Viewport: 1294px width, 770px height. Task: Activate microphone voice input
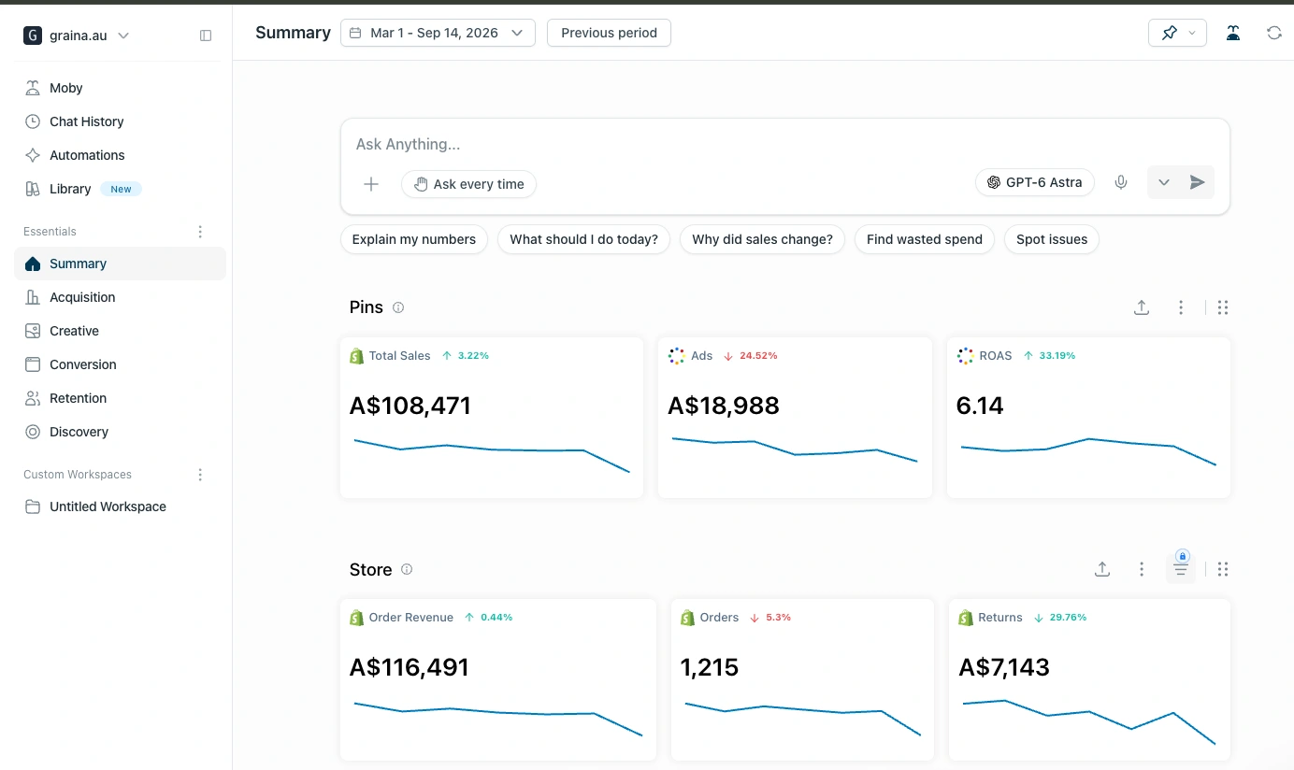coord(1121,182)
